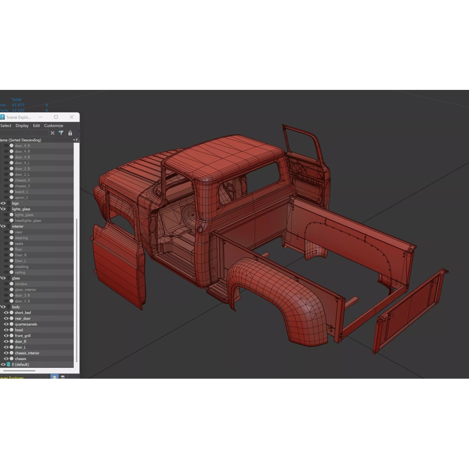
Task: Toggle visibility eye of door_L in body
Action: click(x=6, y=347)
